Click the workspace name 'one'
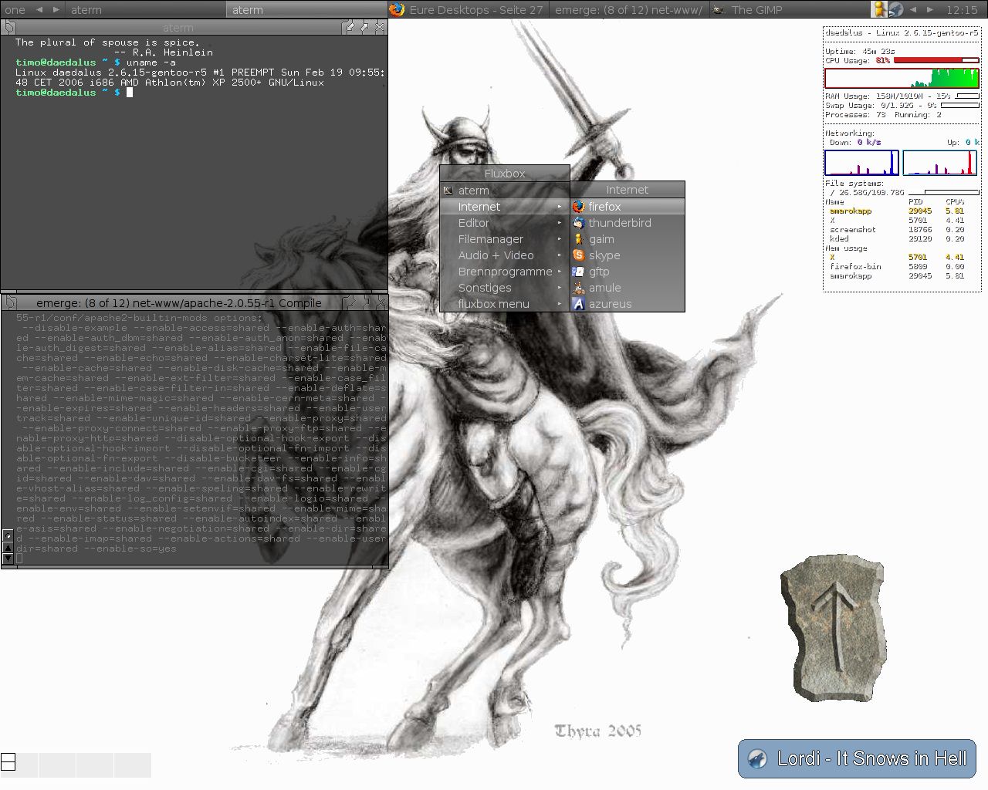This screenshot has width=988, height=790. 15,10
